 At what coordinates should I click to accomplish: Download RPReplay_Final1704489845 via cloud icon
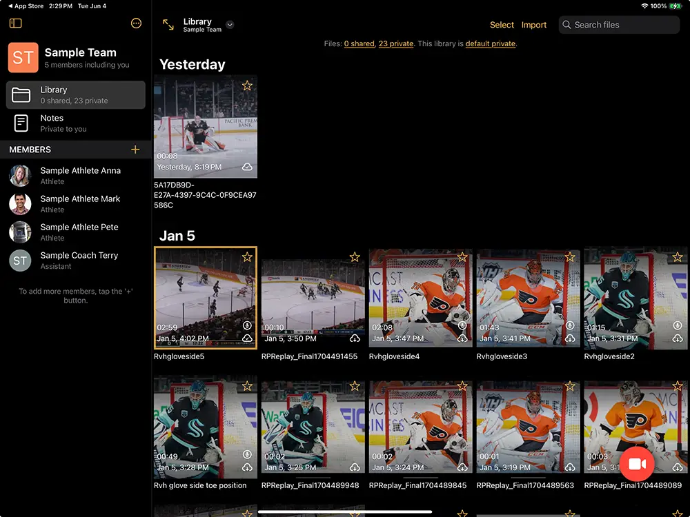tap(462, 467)
